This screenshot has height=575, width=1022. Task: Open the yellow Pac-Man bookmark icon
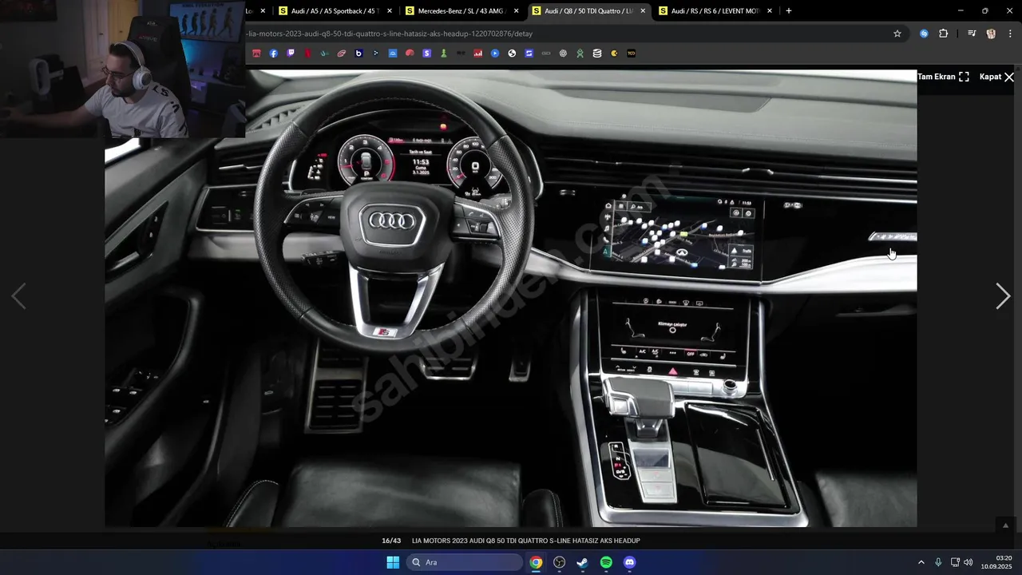click(x=614, y=54)
